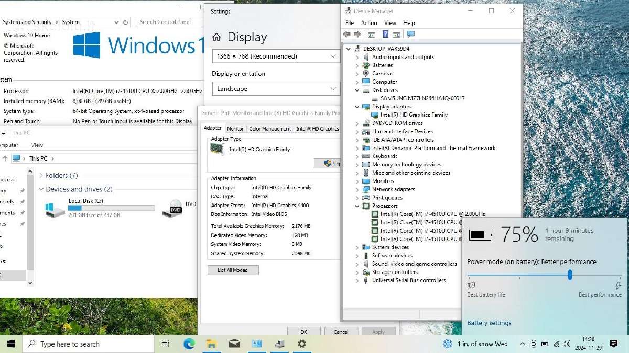
Task: Collapse the Folders (7) group
Action: pyautogui.click(x=41, y=176)
